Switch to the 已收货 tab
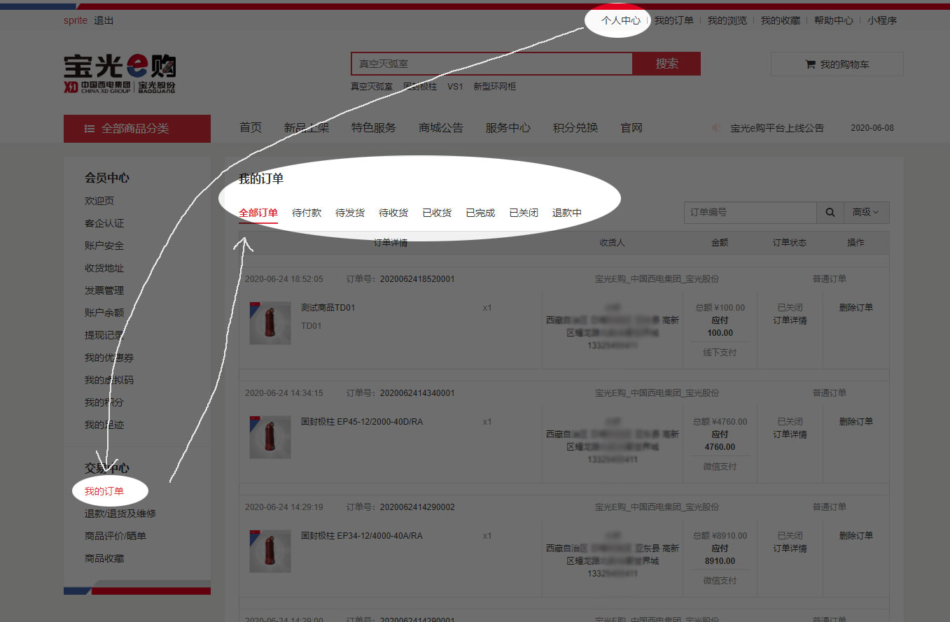950x622 pixels. 437,213
